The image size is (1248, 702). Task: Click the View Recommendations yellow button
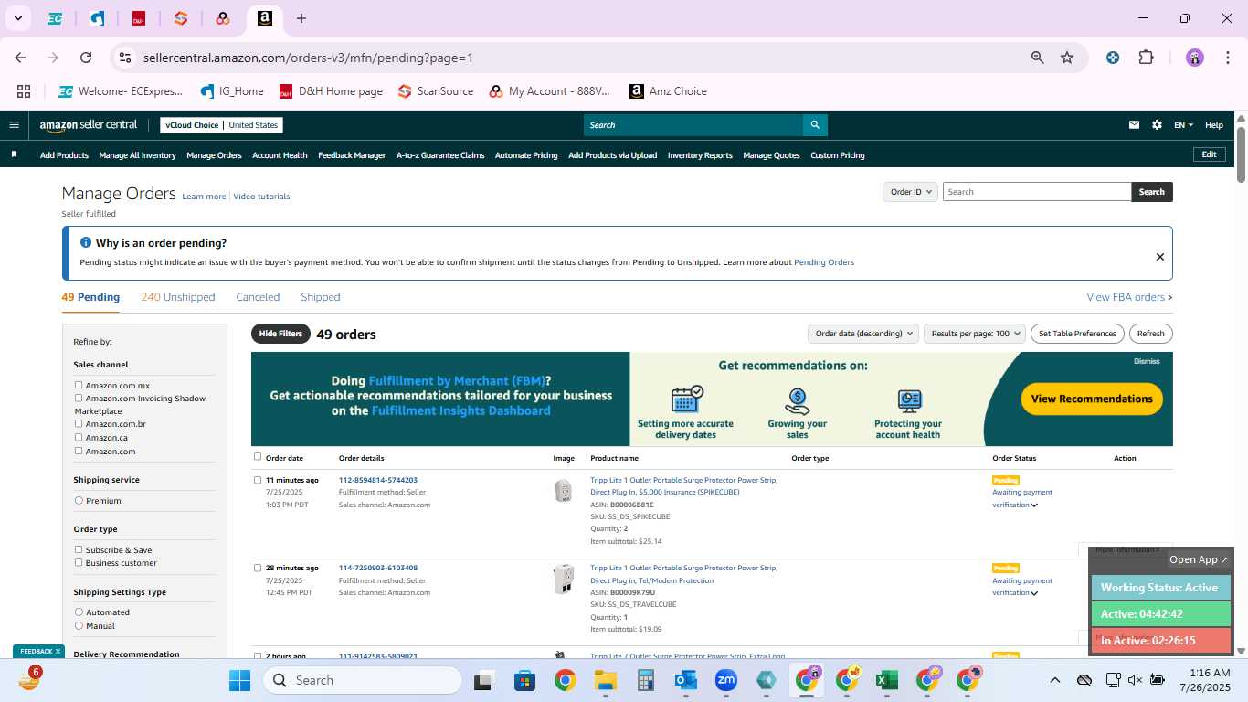tap(1092, 399)
